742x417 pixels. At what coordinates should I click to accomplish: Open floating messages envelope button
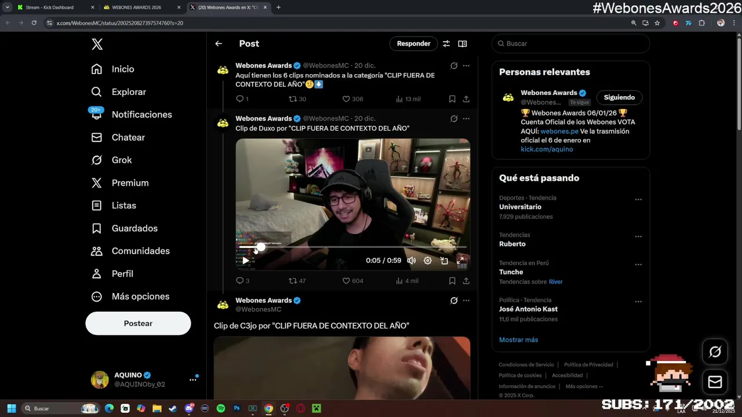pyautogui.click(x=715, y=382)
